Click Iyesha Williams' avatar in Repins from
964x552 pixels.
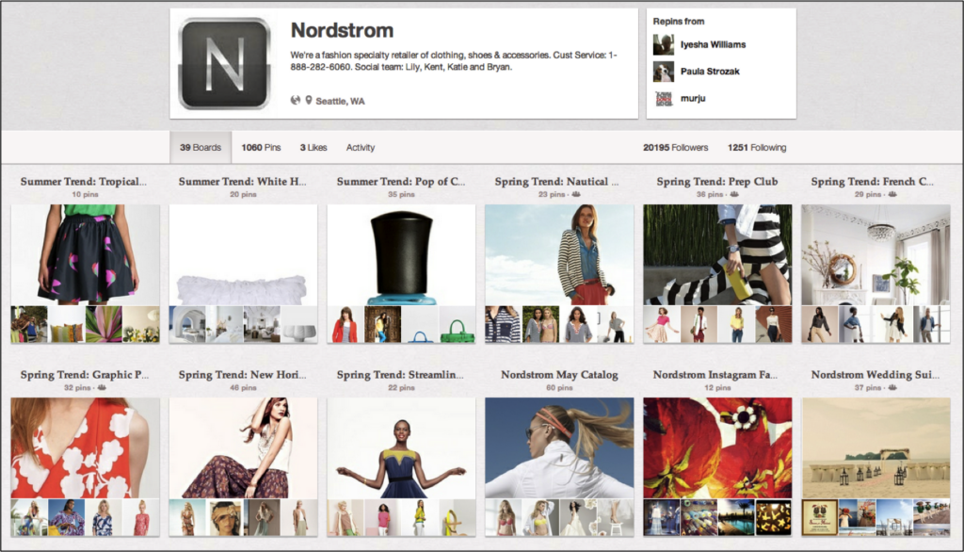[664, 44]
